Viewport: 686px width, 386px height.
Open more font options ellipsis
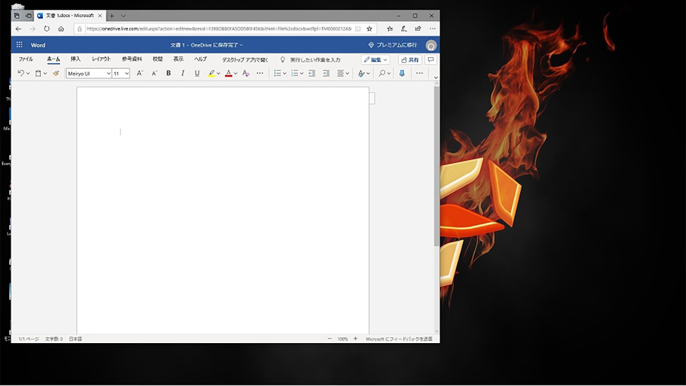coord(260,73)
